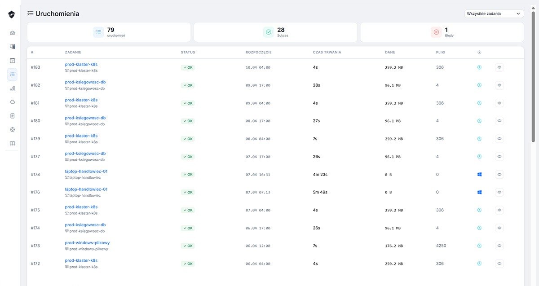Open the bar chart statistics sidebar icon
Viewport: 539px width, 286px height.
12,88
